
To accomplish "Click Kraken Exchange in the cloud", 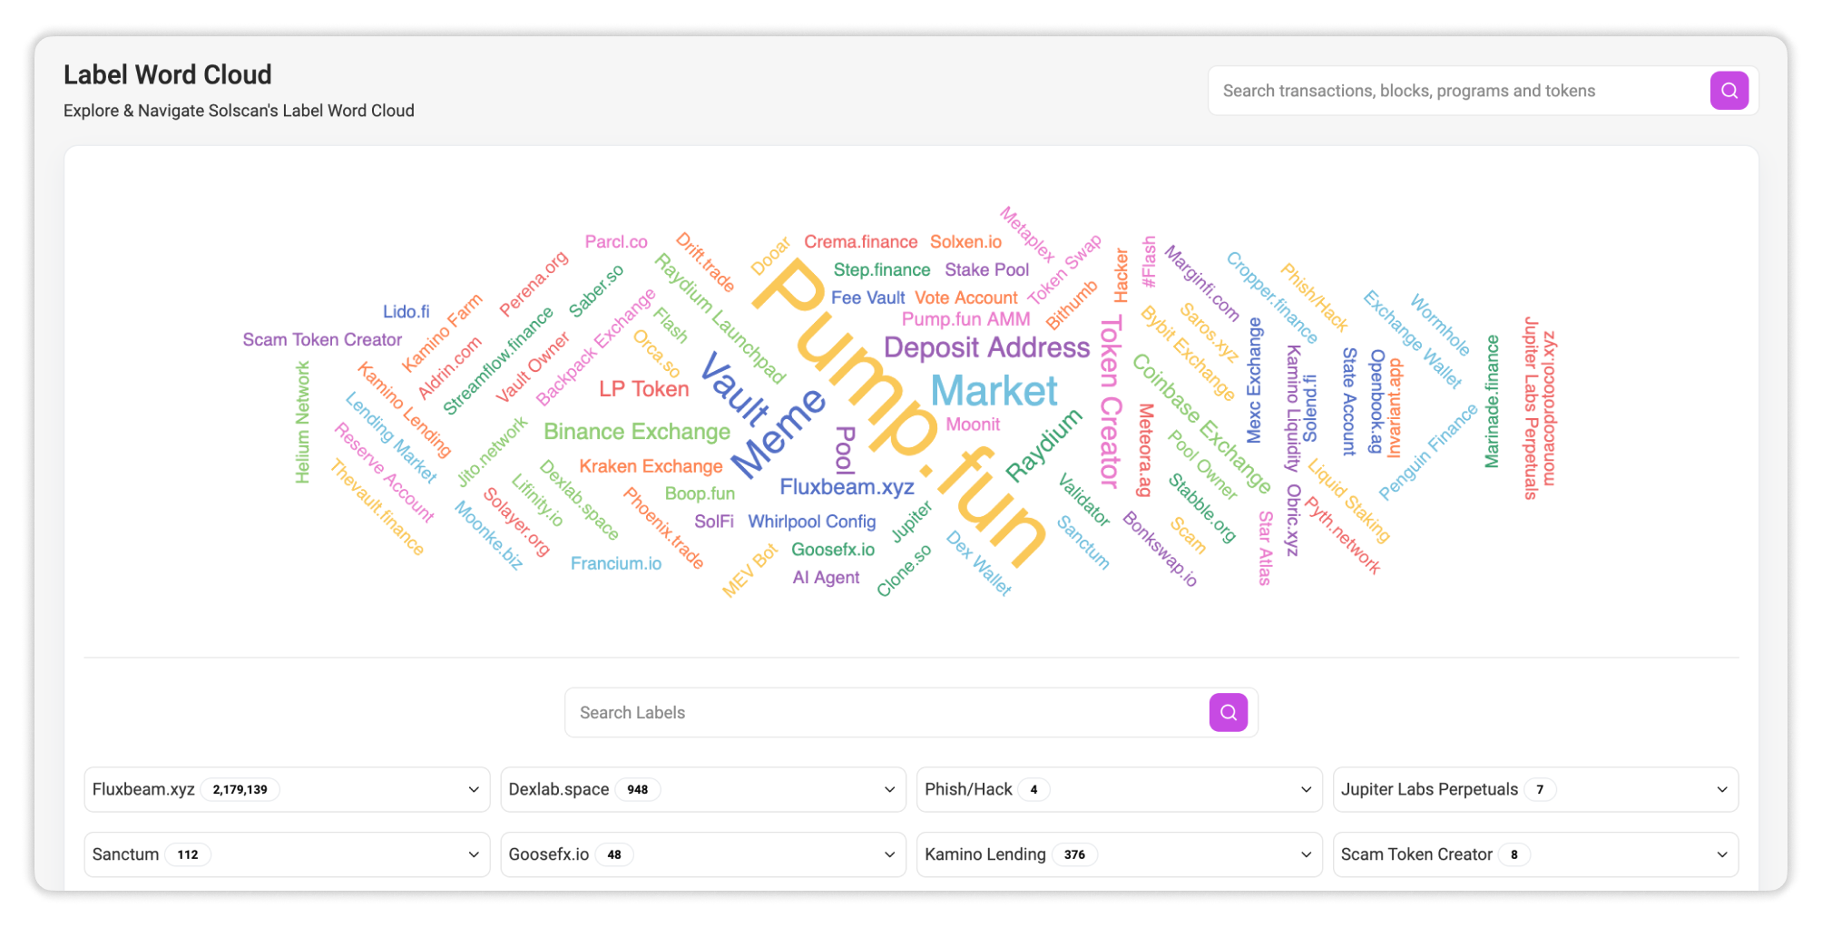I will coord(651,466).
